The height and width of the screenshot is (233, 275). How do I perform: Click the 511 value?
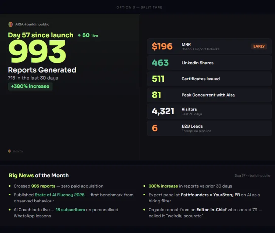coord(158,79)
